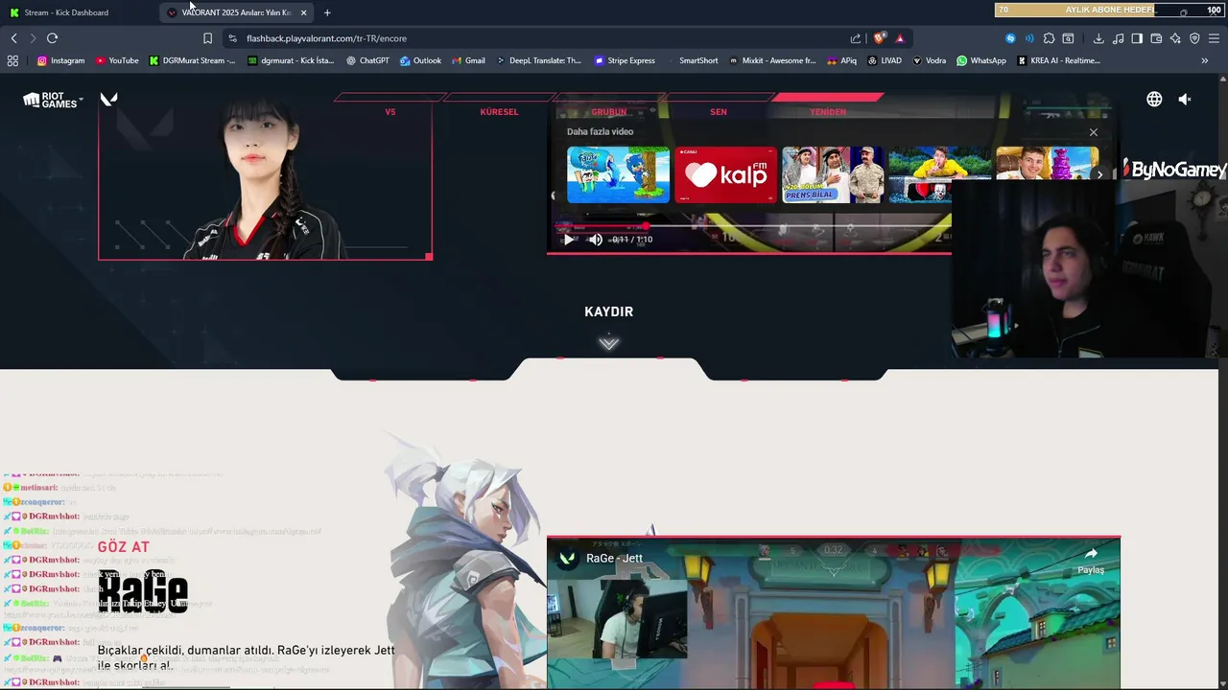Toggle the sidebar panel icon
This screenshot has height=690, width=1228.
point(1137,38)
